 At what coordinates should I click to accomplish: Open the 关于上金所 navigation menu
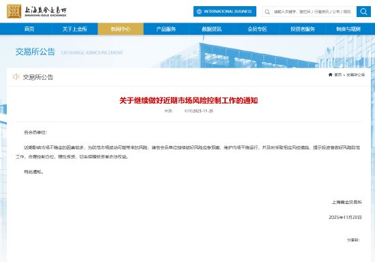click(75, 29)
